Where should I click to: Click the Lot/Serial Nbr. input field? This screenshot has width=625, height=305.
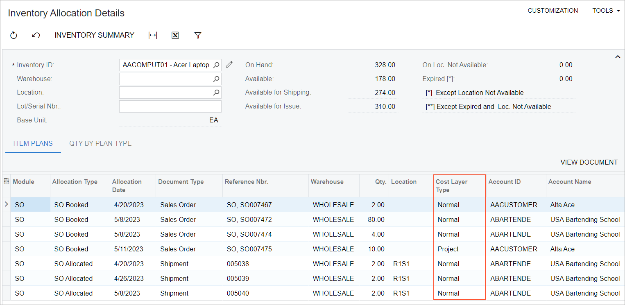tap(170, 106)
